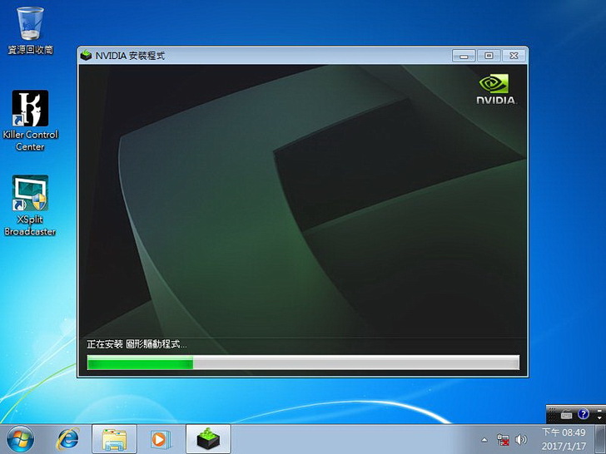The width and height of the screenshot is (606, 454).
Task: Click the language bar help icon
Action: pos(584,414)
